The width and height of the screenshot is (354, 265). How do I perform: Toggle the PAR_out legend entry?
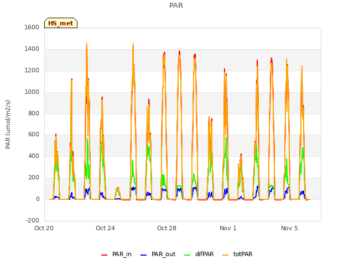tap(158, 254)
